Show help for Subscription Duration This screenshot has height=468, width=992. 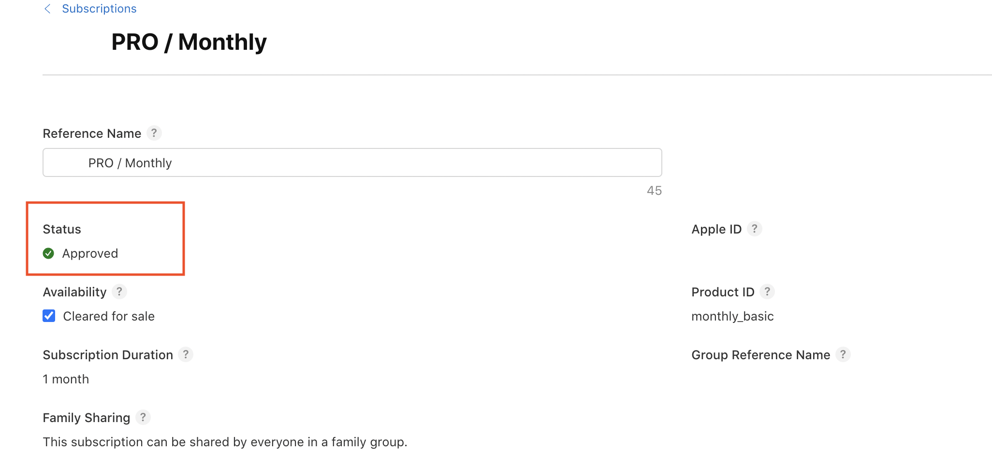tap(186, 354)
